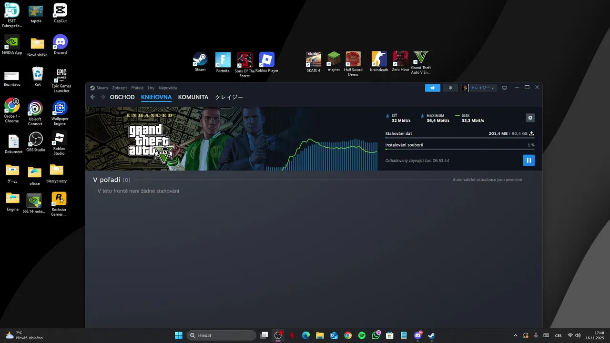This screenshot has width=610, height=343.
Task: Go back with Steam's back arrow
Action: point(93,97)
